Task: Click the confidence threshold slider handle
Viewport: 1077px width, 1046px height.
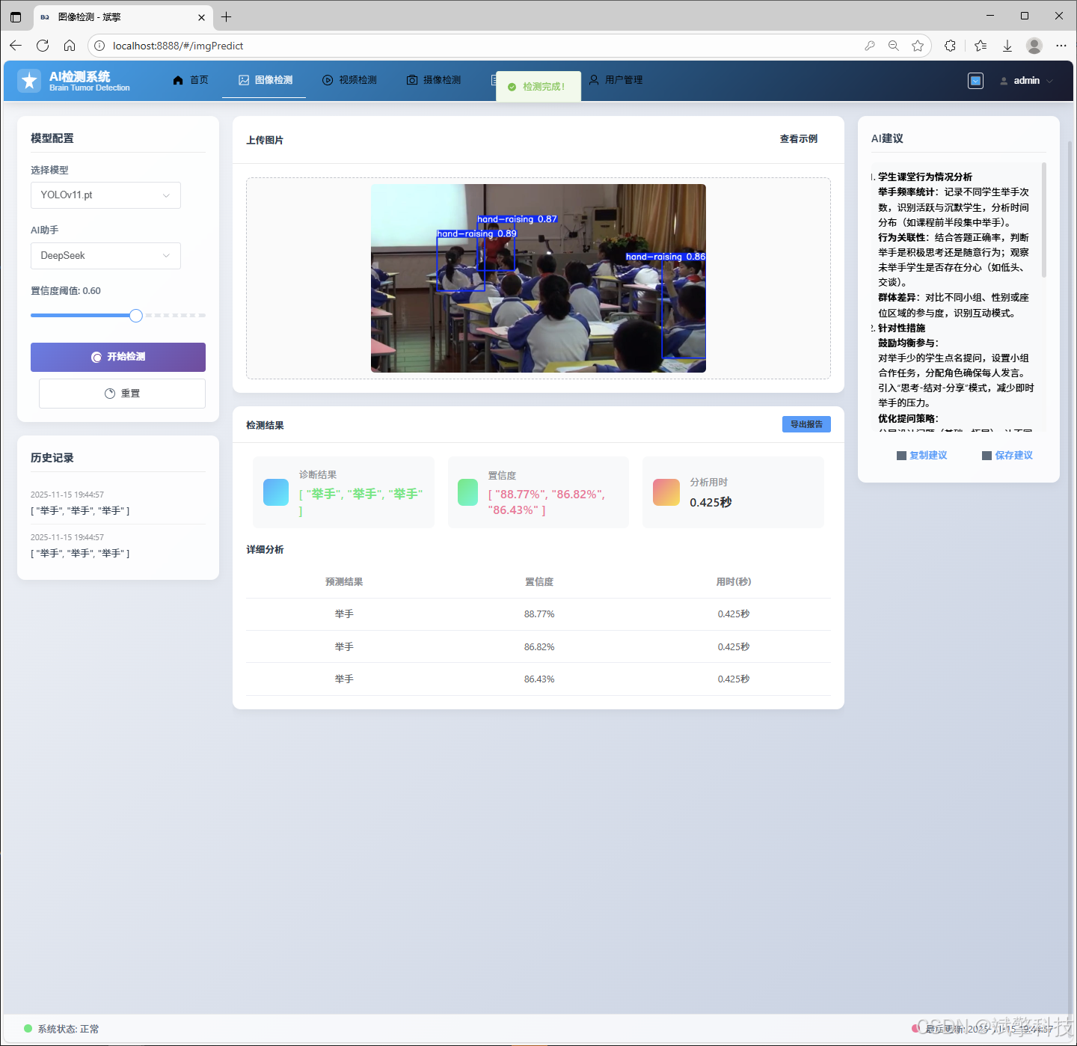Action: click(135, 316)
